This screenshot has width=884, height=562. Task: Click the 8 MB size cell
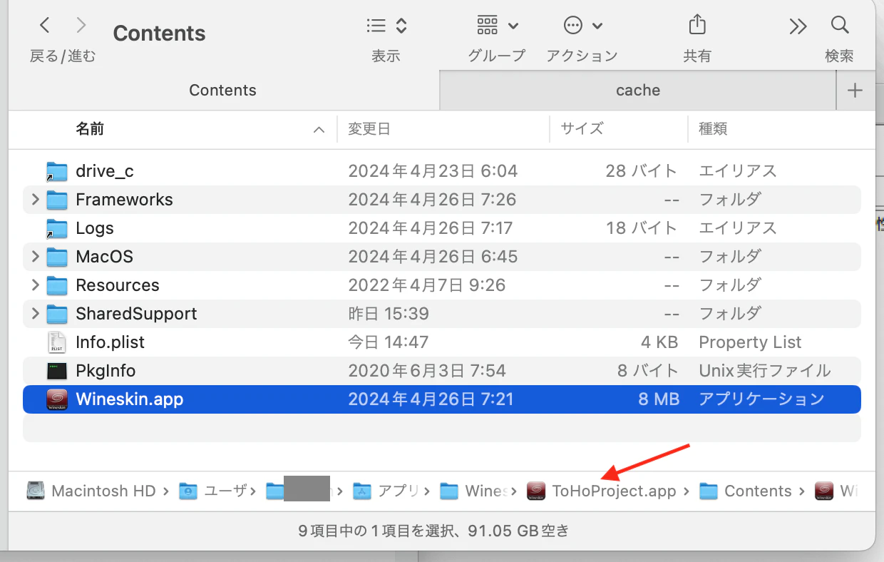click(659, 399)
